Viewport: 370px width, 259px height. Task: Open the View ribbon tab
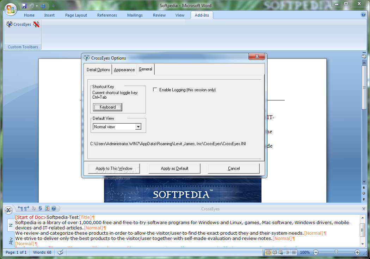pyautogui.click(x=180, y=15)
